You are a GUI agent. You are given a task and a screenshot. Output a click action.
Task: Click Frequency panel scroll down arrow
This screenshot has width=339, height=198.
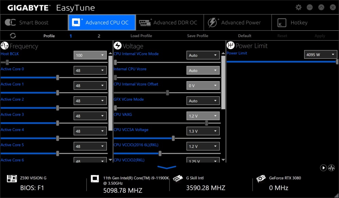click(x=110, y=160)
